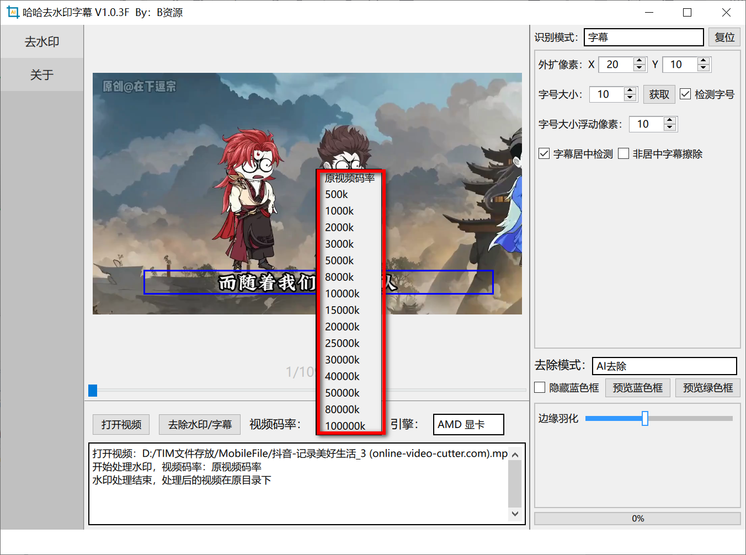Start 去除水印/字幕 processing

point(200,424)
